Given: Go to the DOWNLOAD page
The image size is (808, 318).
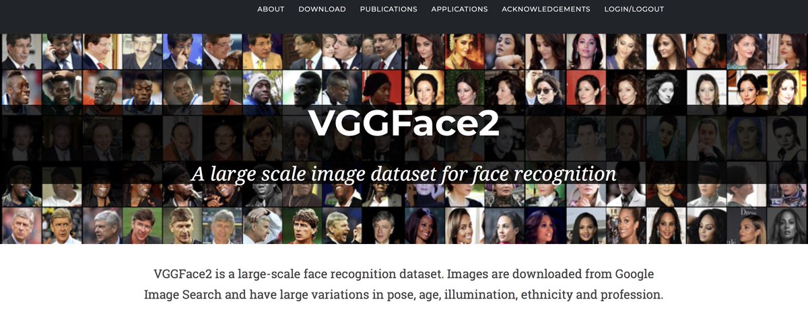Looking at the screenshot, I should click(322, 9).
